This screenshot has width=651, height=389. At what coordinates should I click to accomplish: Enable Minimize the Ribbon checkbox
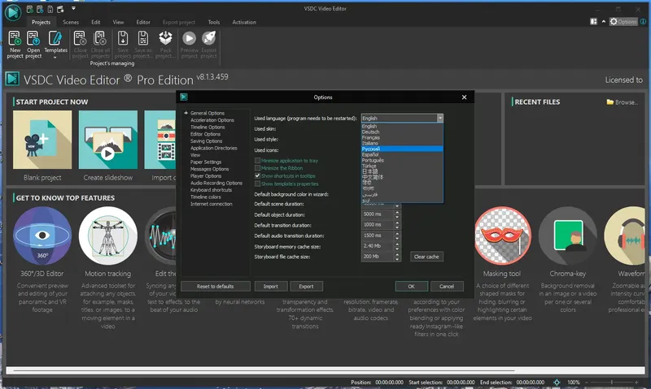257,168
